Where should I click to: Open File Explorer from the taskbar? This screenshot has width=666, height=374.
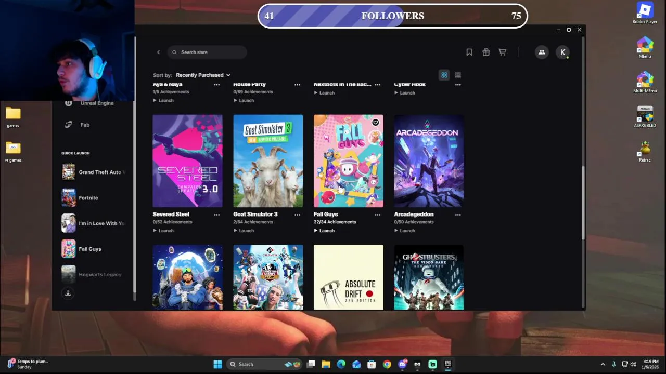[x=326, y=364]
